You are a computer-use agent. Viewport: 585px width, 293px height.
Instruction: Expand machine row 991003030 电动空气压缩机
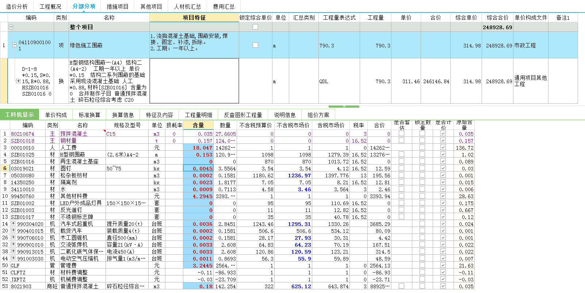click(13, 258)
